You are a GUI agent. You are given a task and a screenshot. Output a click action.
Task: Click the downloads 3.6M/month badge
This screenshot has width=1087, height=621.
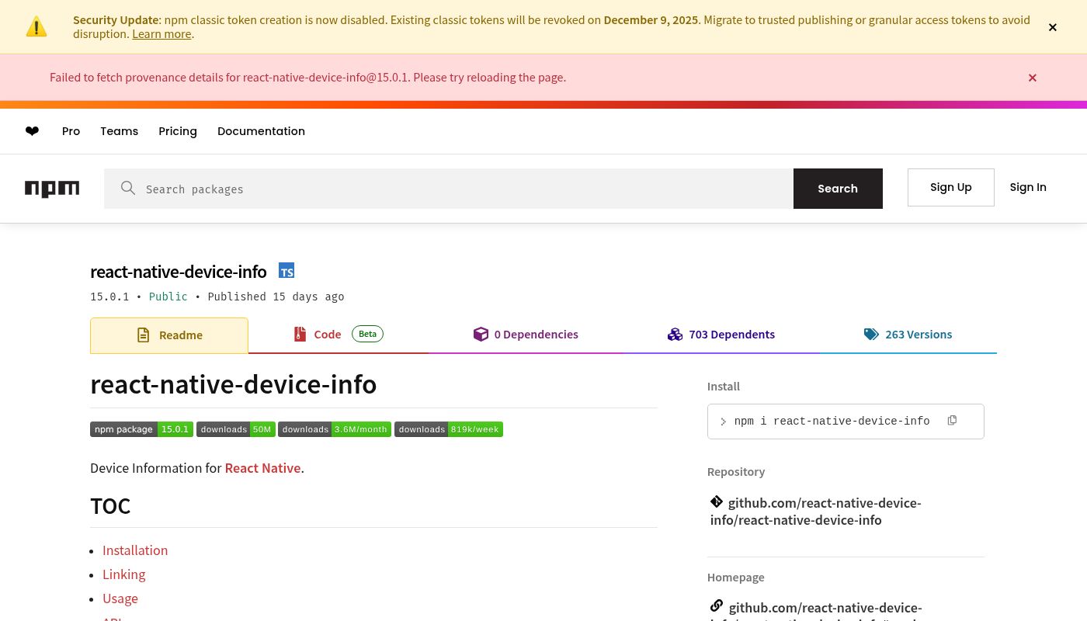click(x=335, y=429)
